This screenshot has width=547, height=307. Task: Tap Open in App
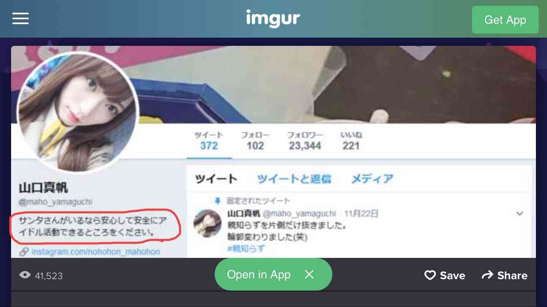pos(259,275)
